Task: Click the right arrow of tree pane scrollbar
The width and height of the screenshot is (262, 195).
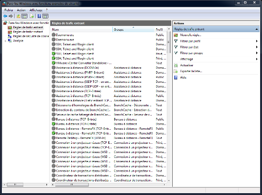Action: click(47, 185)
